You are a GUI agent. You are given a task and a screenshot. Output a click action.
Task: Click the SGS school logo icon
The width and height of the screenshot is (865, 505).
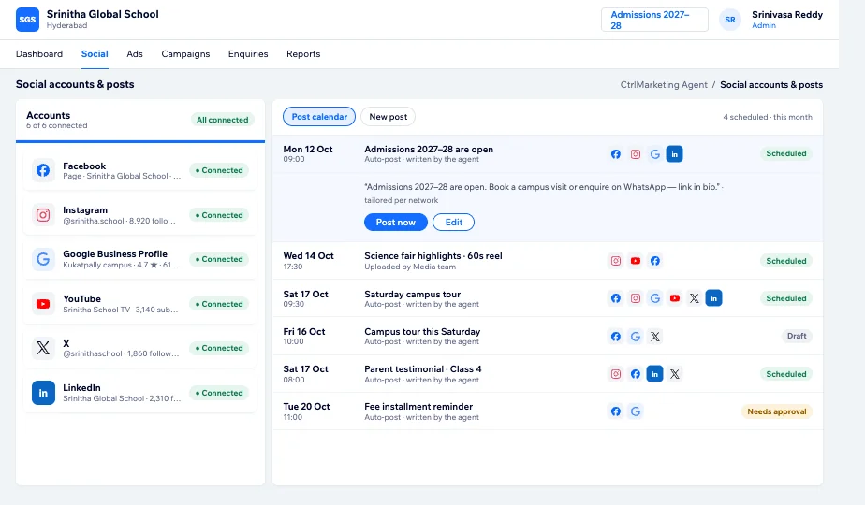(27, 20)
